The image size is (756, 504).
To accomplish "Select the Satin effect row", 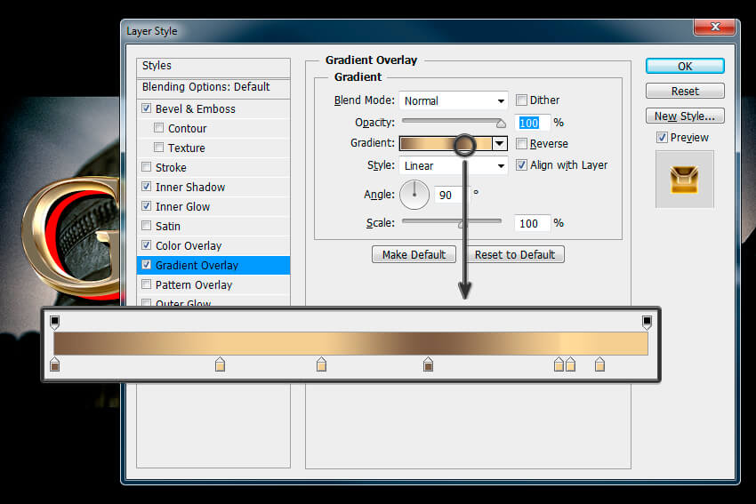I will (x=213, y=226).
